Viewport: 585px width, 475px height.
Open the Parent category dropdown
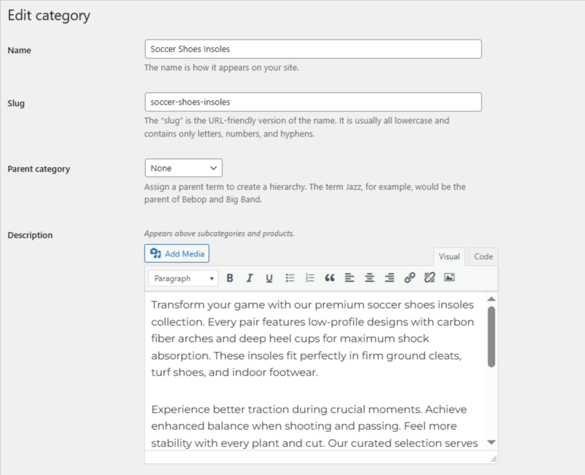183,168
